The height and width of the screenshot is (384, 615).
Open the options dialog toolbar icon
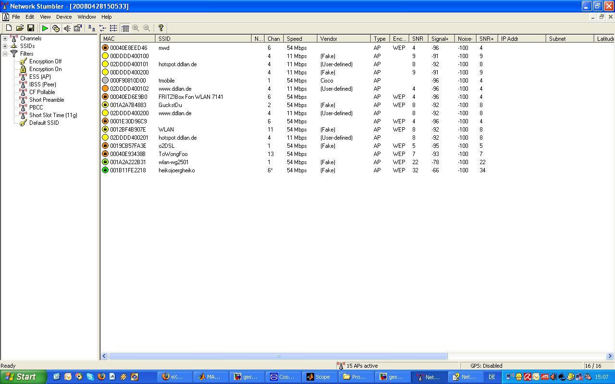pos(78,28)
